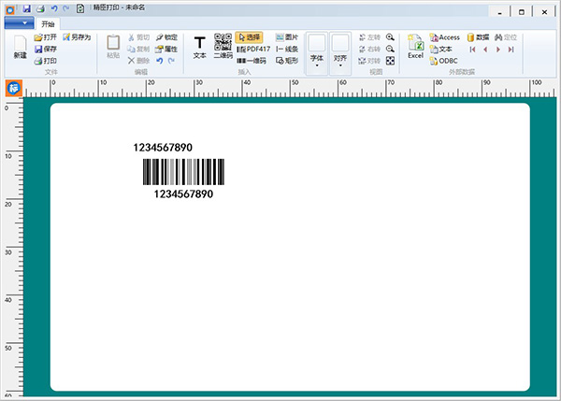
Task: Click 另存为 (Save As) in ribbon
Action: tap(77, 37)
